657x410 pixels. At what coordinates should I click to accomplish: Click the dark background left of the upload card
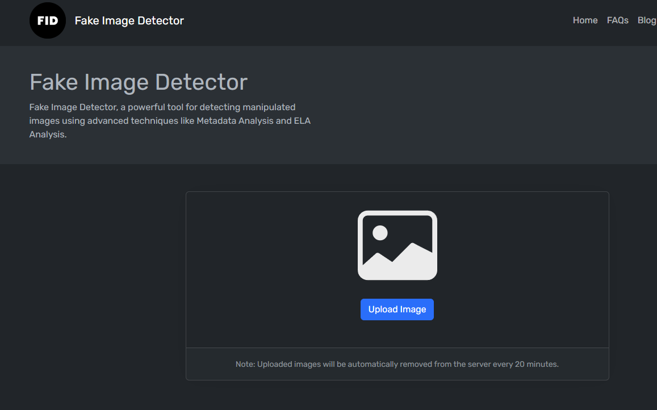[91, 284]
